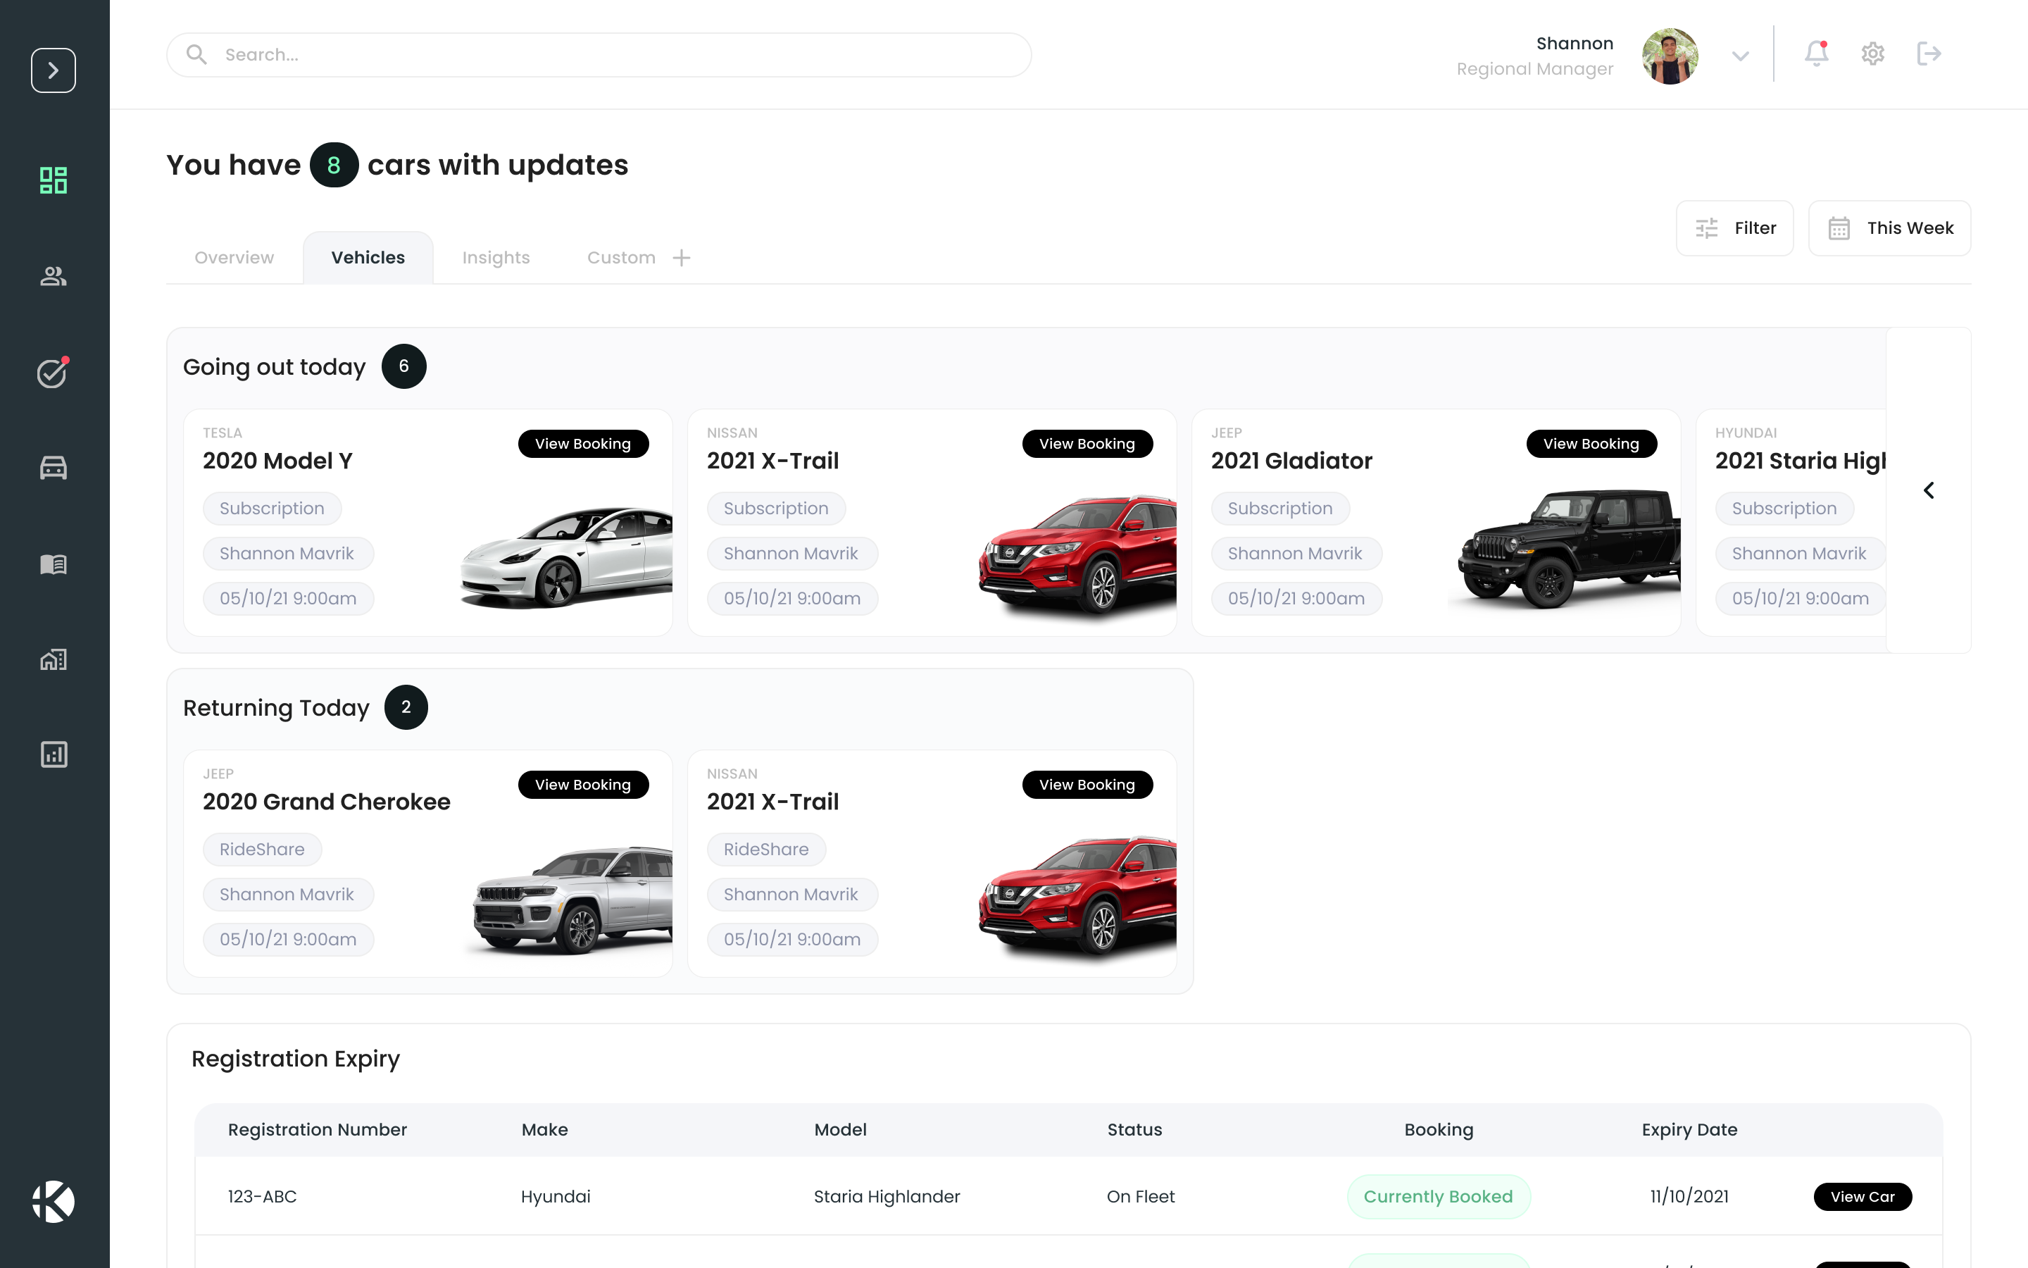Image resolution: width=2028 pixels, height=1268 pixels.
Task: Add a Custom tab with plus icon
Action: (x=682, y=257)
